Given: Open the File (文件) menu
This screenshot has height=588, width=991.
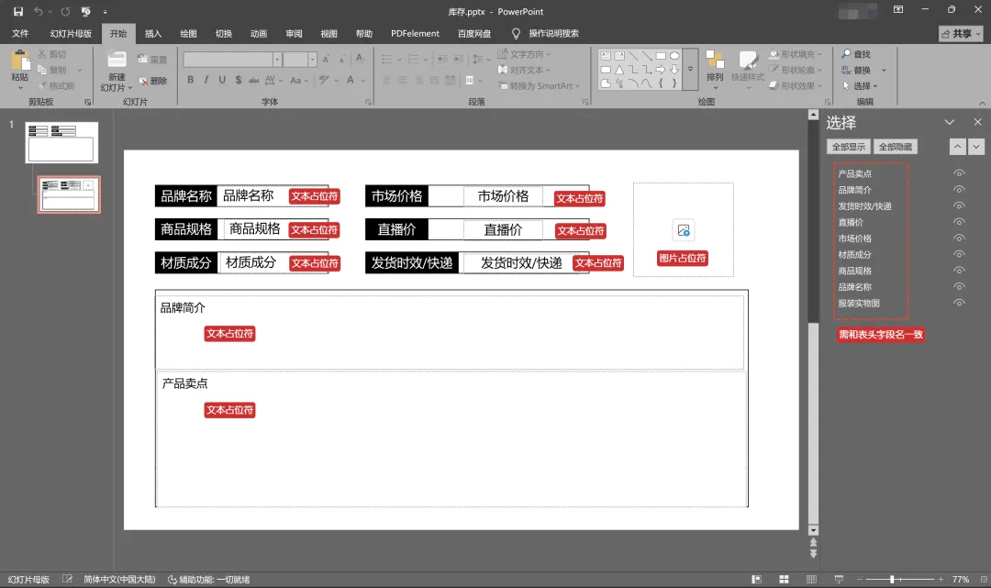Looking at the screenshot, I should 20,33.
